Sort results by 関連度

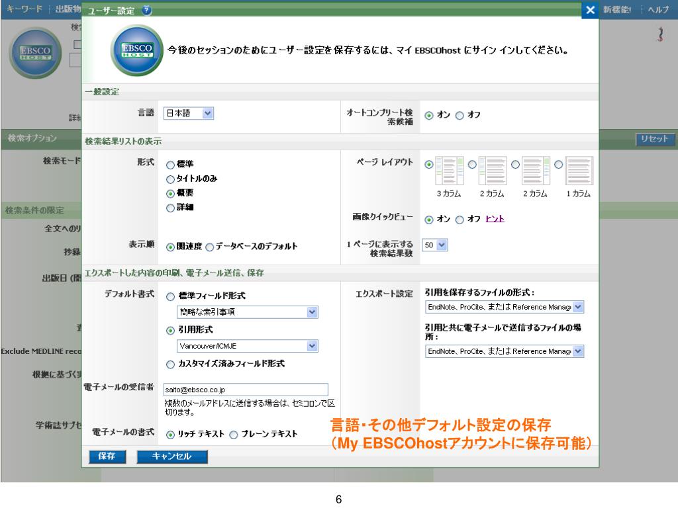(170, 247)
